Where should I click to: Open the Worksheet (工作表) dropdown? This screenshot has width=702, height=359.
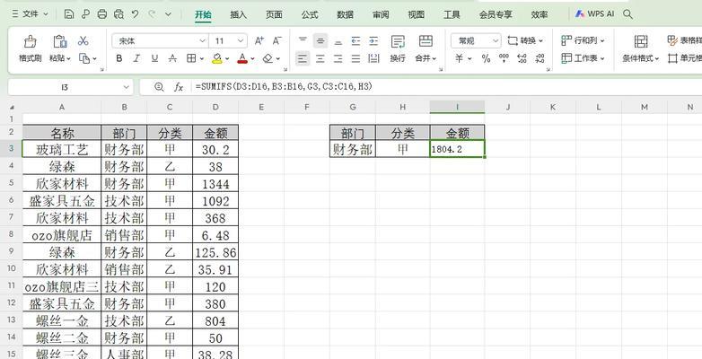coord(583,58)
